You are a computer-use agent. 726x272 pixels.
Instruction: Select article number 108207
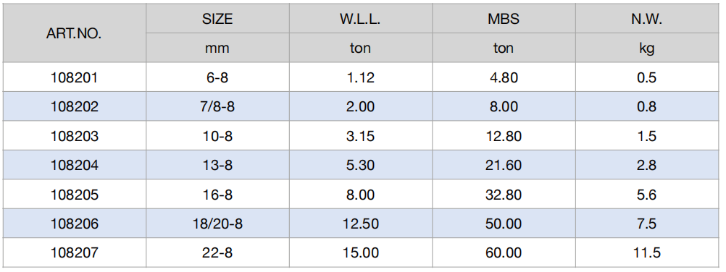coord(74,252)
